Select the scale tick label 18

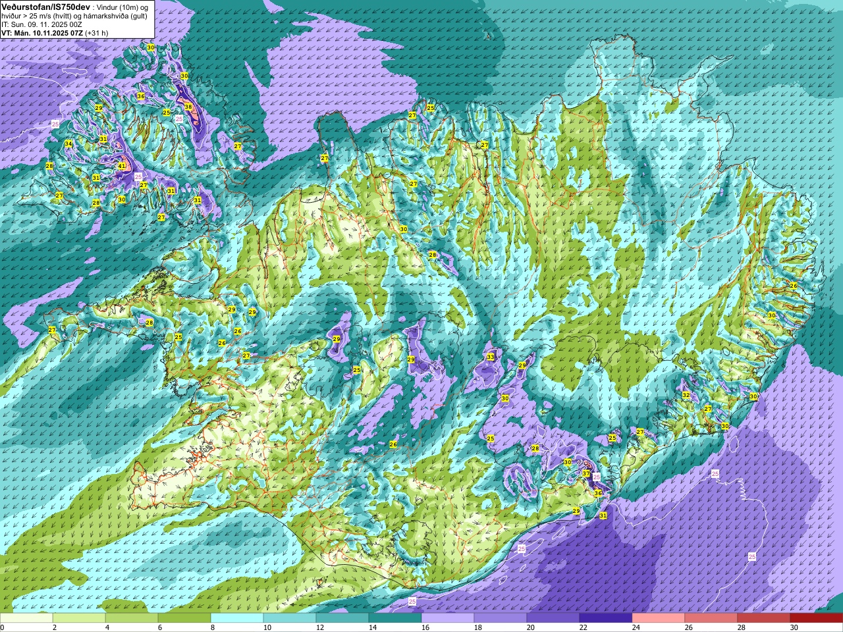click(x=477, y=627)
